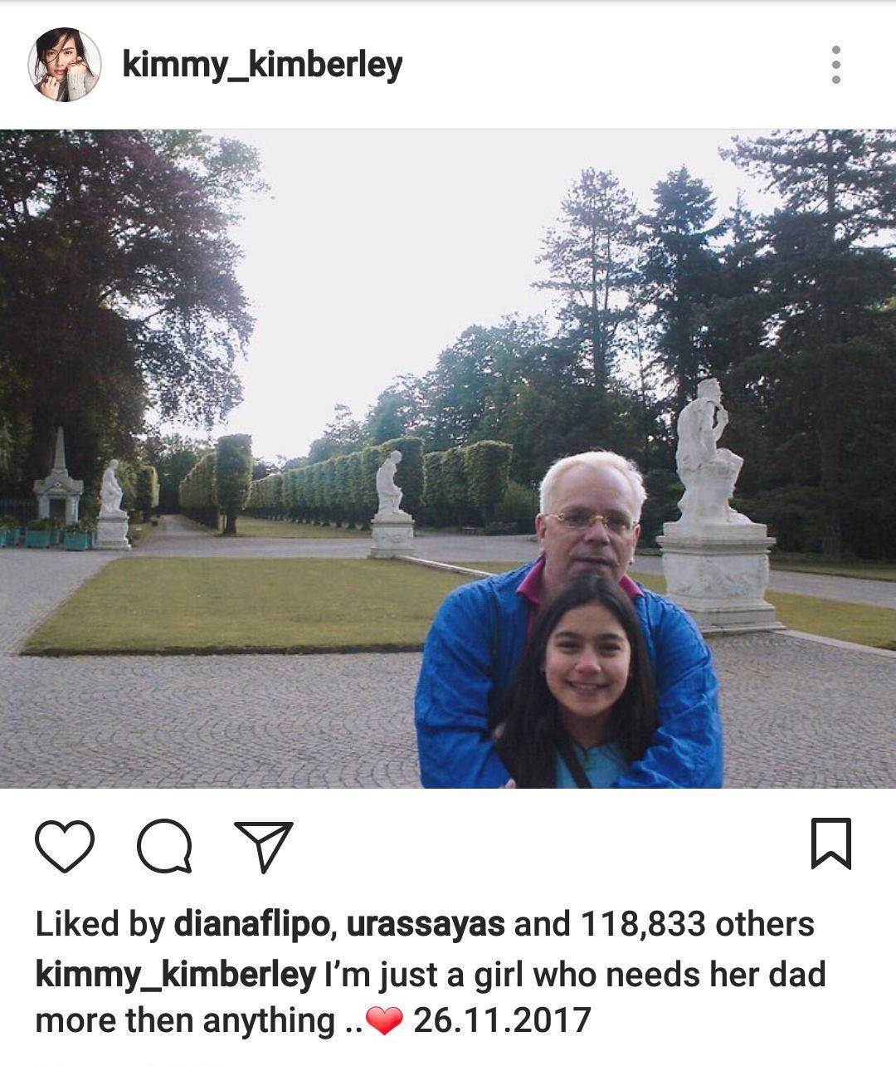Image resolution: width=896 pixels, height=1066 pixels.
Task: Tap the date 26.11.2017 in the caption
Action: pos(501,1020)
